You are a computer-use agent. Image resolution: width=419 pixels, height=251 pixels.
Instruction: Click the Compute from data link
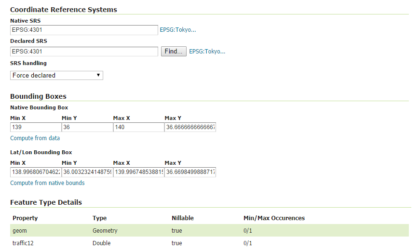pos(35,138)
